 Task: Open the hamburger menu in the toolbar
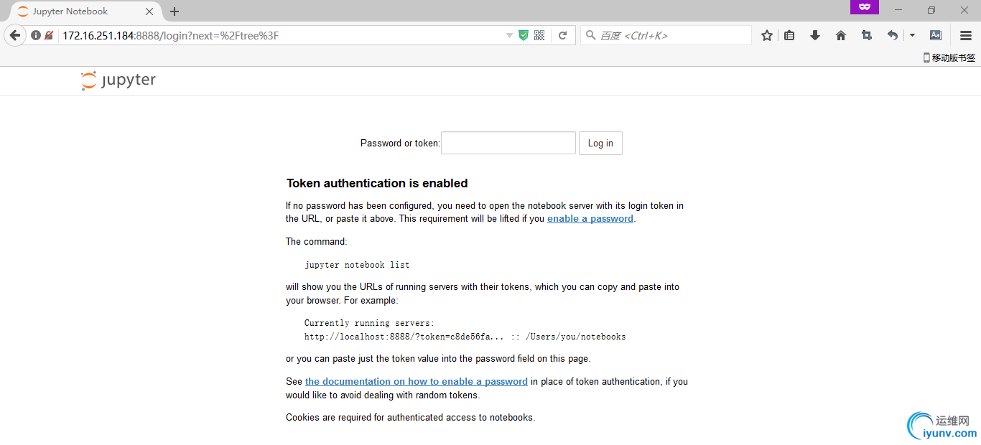click(x=966, y=35)
